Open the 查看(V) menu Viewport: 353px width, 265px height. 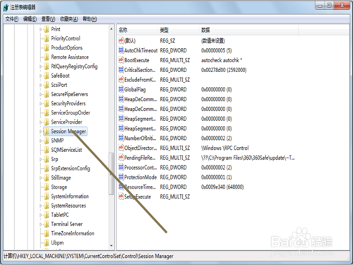48,19
